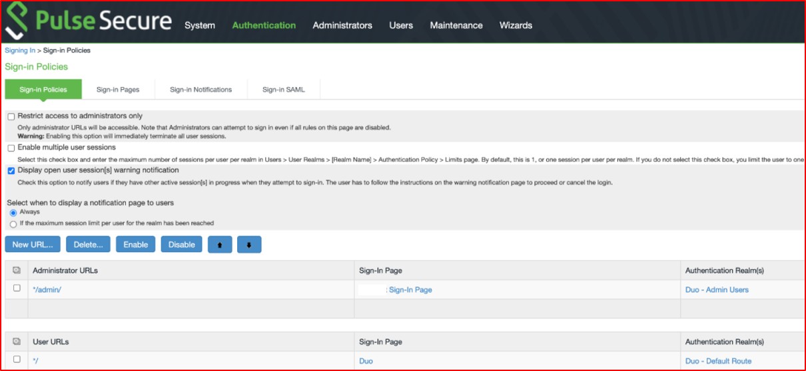Switch to the Sign-in Notifications tab
This screenshot has height=371, width=806.
(x=201, y=90)
